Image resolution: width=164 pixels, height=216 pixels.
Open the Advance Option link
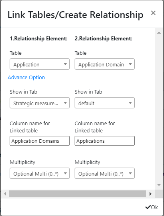tap(26, 78)
